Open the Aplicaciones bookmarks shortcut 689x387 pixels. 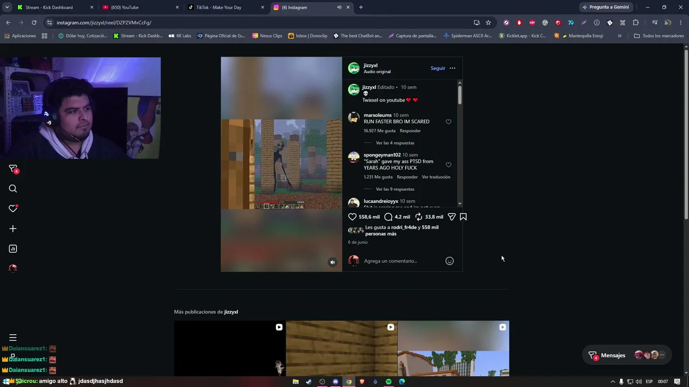click(20, 36)
